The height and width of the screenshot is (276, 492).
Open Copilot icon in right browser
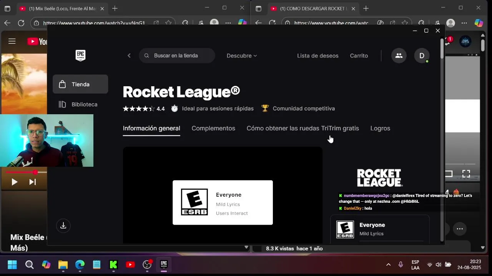479,23
